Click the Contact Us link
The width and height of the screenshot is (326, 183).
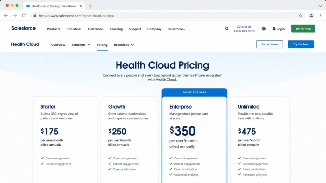244,27
